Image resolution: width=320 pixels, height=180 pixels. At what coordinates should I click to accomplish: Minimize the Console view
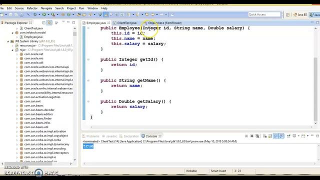click(x=312, y=135)
